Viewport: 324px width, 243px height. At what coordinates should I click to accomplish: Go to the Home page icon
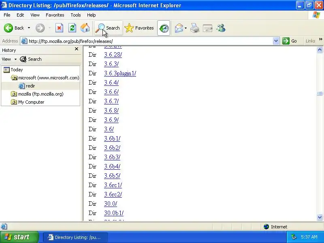85,28
